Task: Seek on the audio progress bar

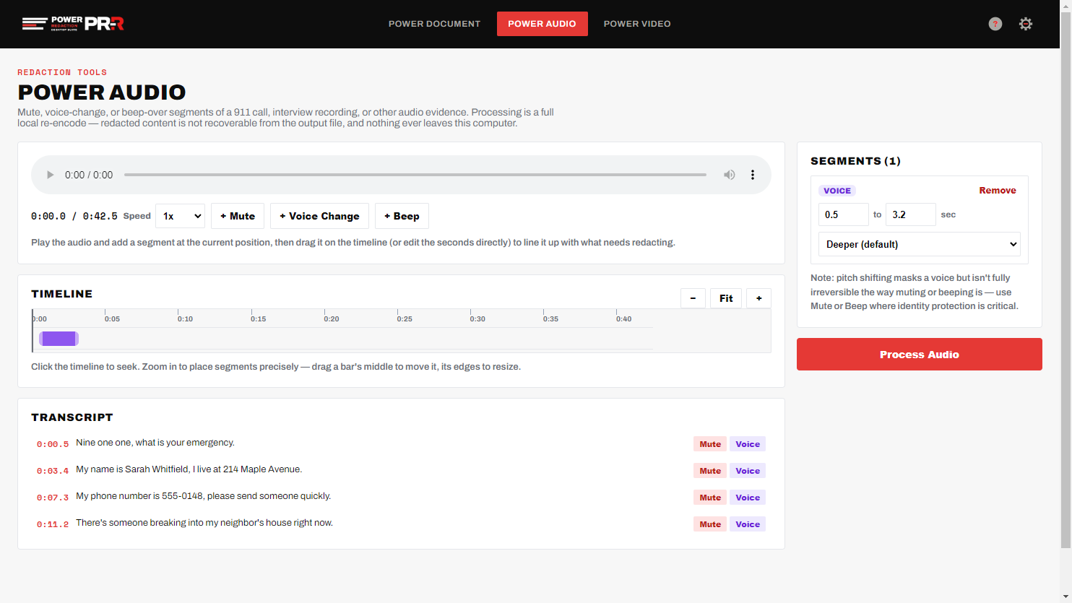Action: (x=415, y=175)
